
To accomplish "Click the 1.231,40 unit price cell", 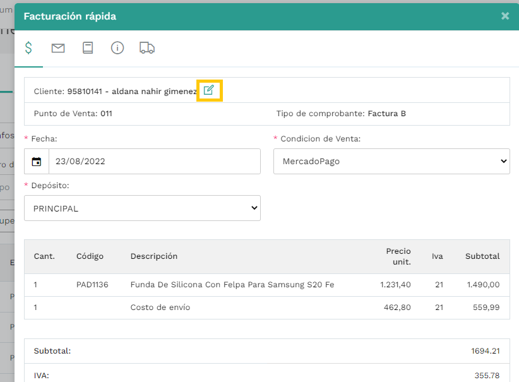I will 395,285.
